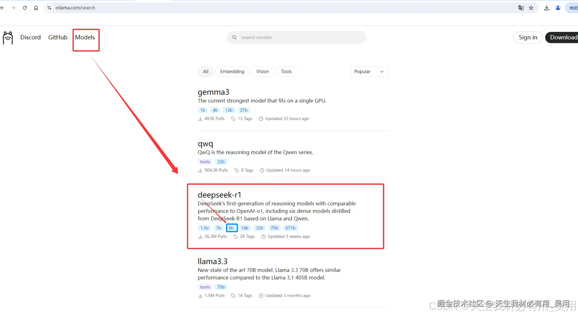Click llama3.3 '14 Tags' text
The width and height of the screenshot is (578, 316).
245,296
